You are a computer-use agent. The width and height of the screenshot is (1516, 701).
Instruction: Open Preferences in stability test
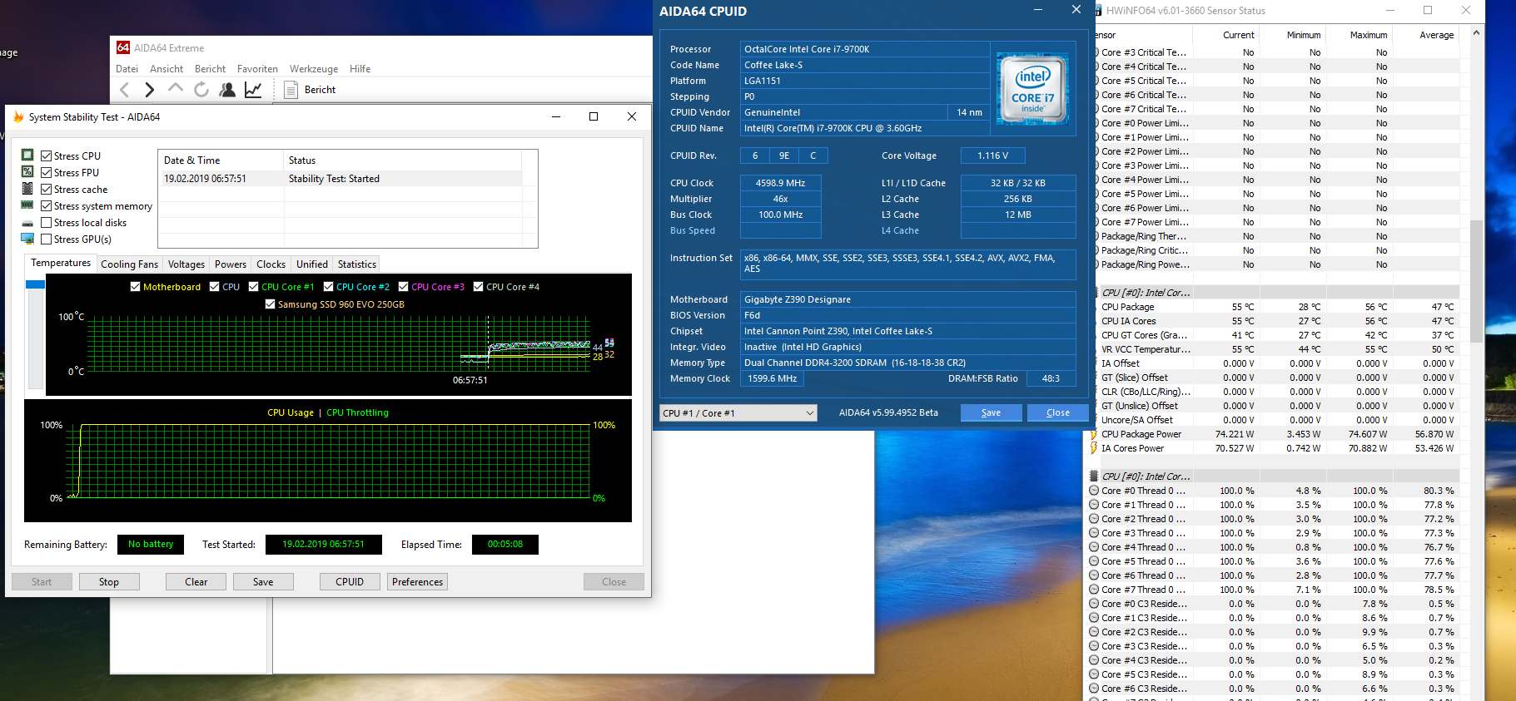[417, 582]
